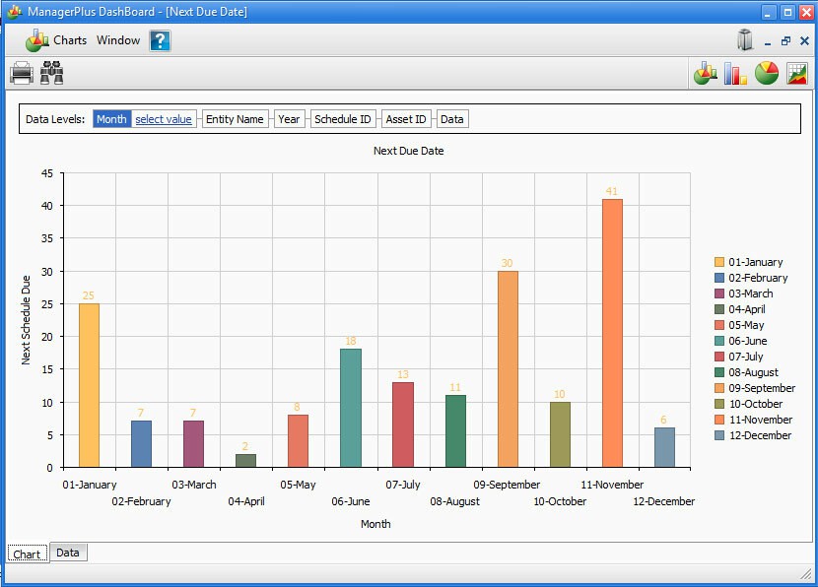This screenshot has height=587, width=818.
Task: Select the Entity Name data level
Action: (x=235, y=119)
